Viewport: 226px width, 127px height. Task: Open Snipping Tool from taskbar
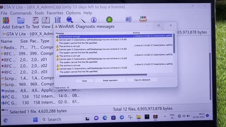point(130,117)
